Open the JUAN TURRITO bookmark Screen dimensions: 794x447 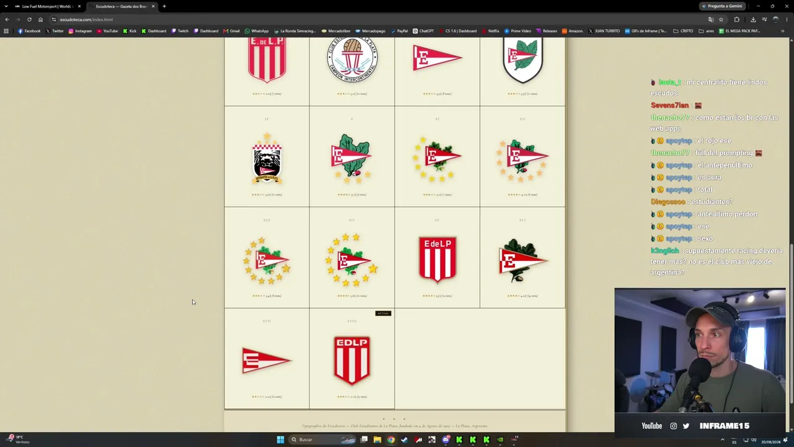click(x=604, y=31)
